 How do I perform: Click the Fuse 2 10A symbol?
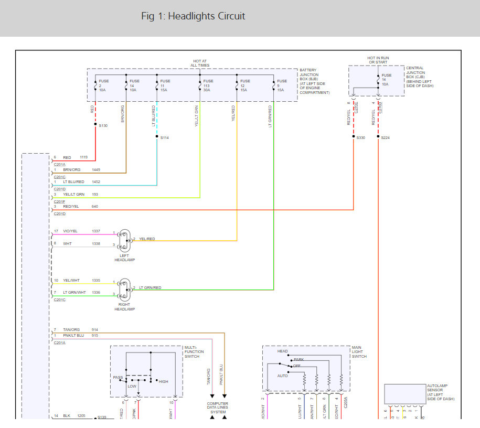point(95,85)
